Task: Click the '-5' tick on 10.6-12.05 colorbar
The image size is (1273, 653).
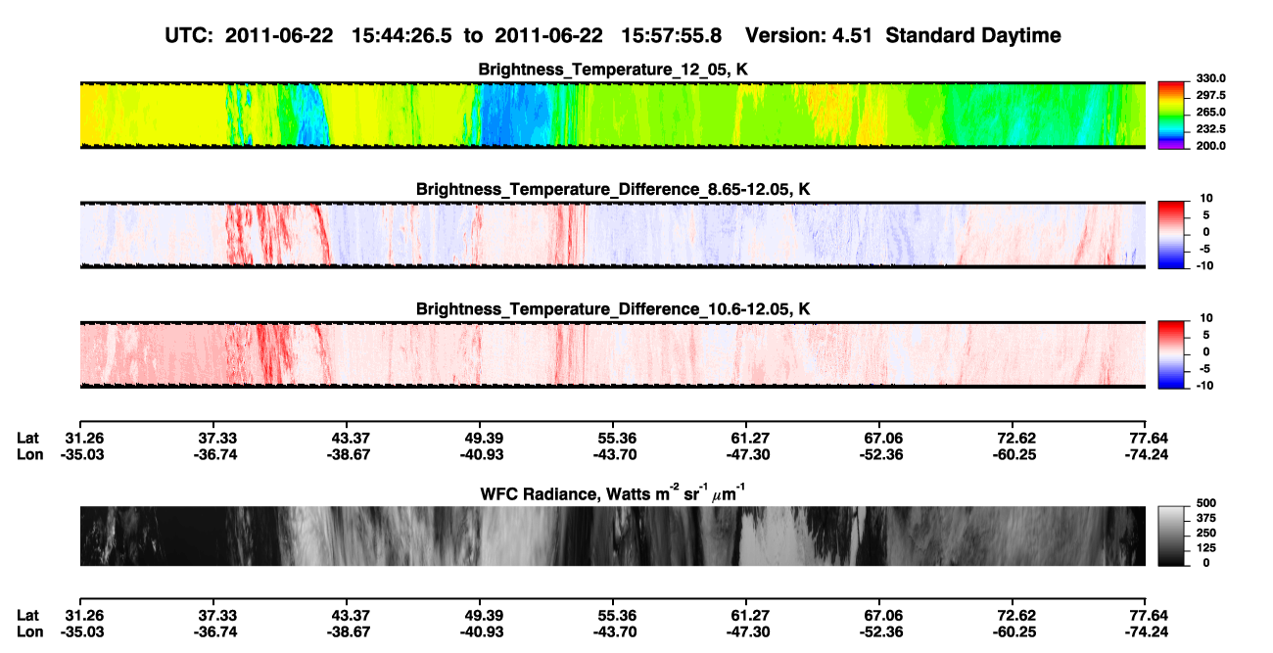Action: [x=1205, y=369]
